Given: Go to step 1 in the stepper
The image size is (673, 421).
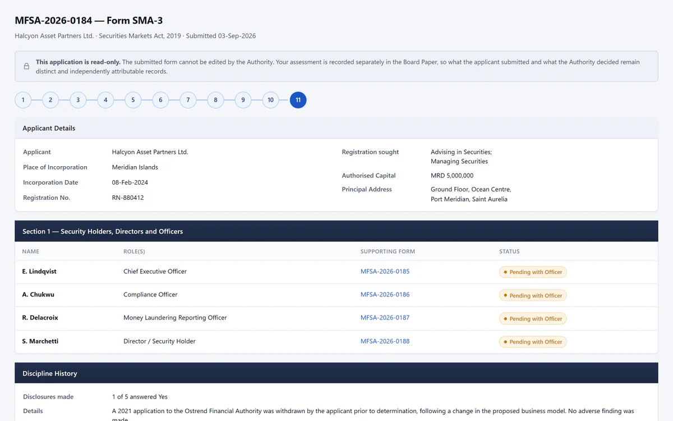Looking at the screenshot, I should (x=23, y=100).
